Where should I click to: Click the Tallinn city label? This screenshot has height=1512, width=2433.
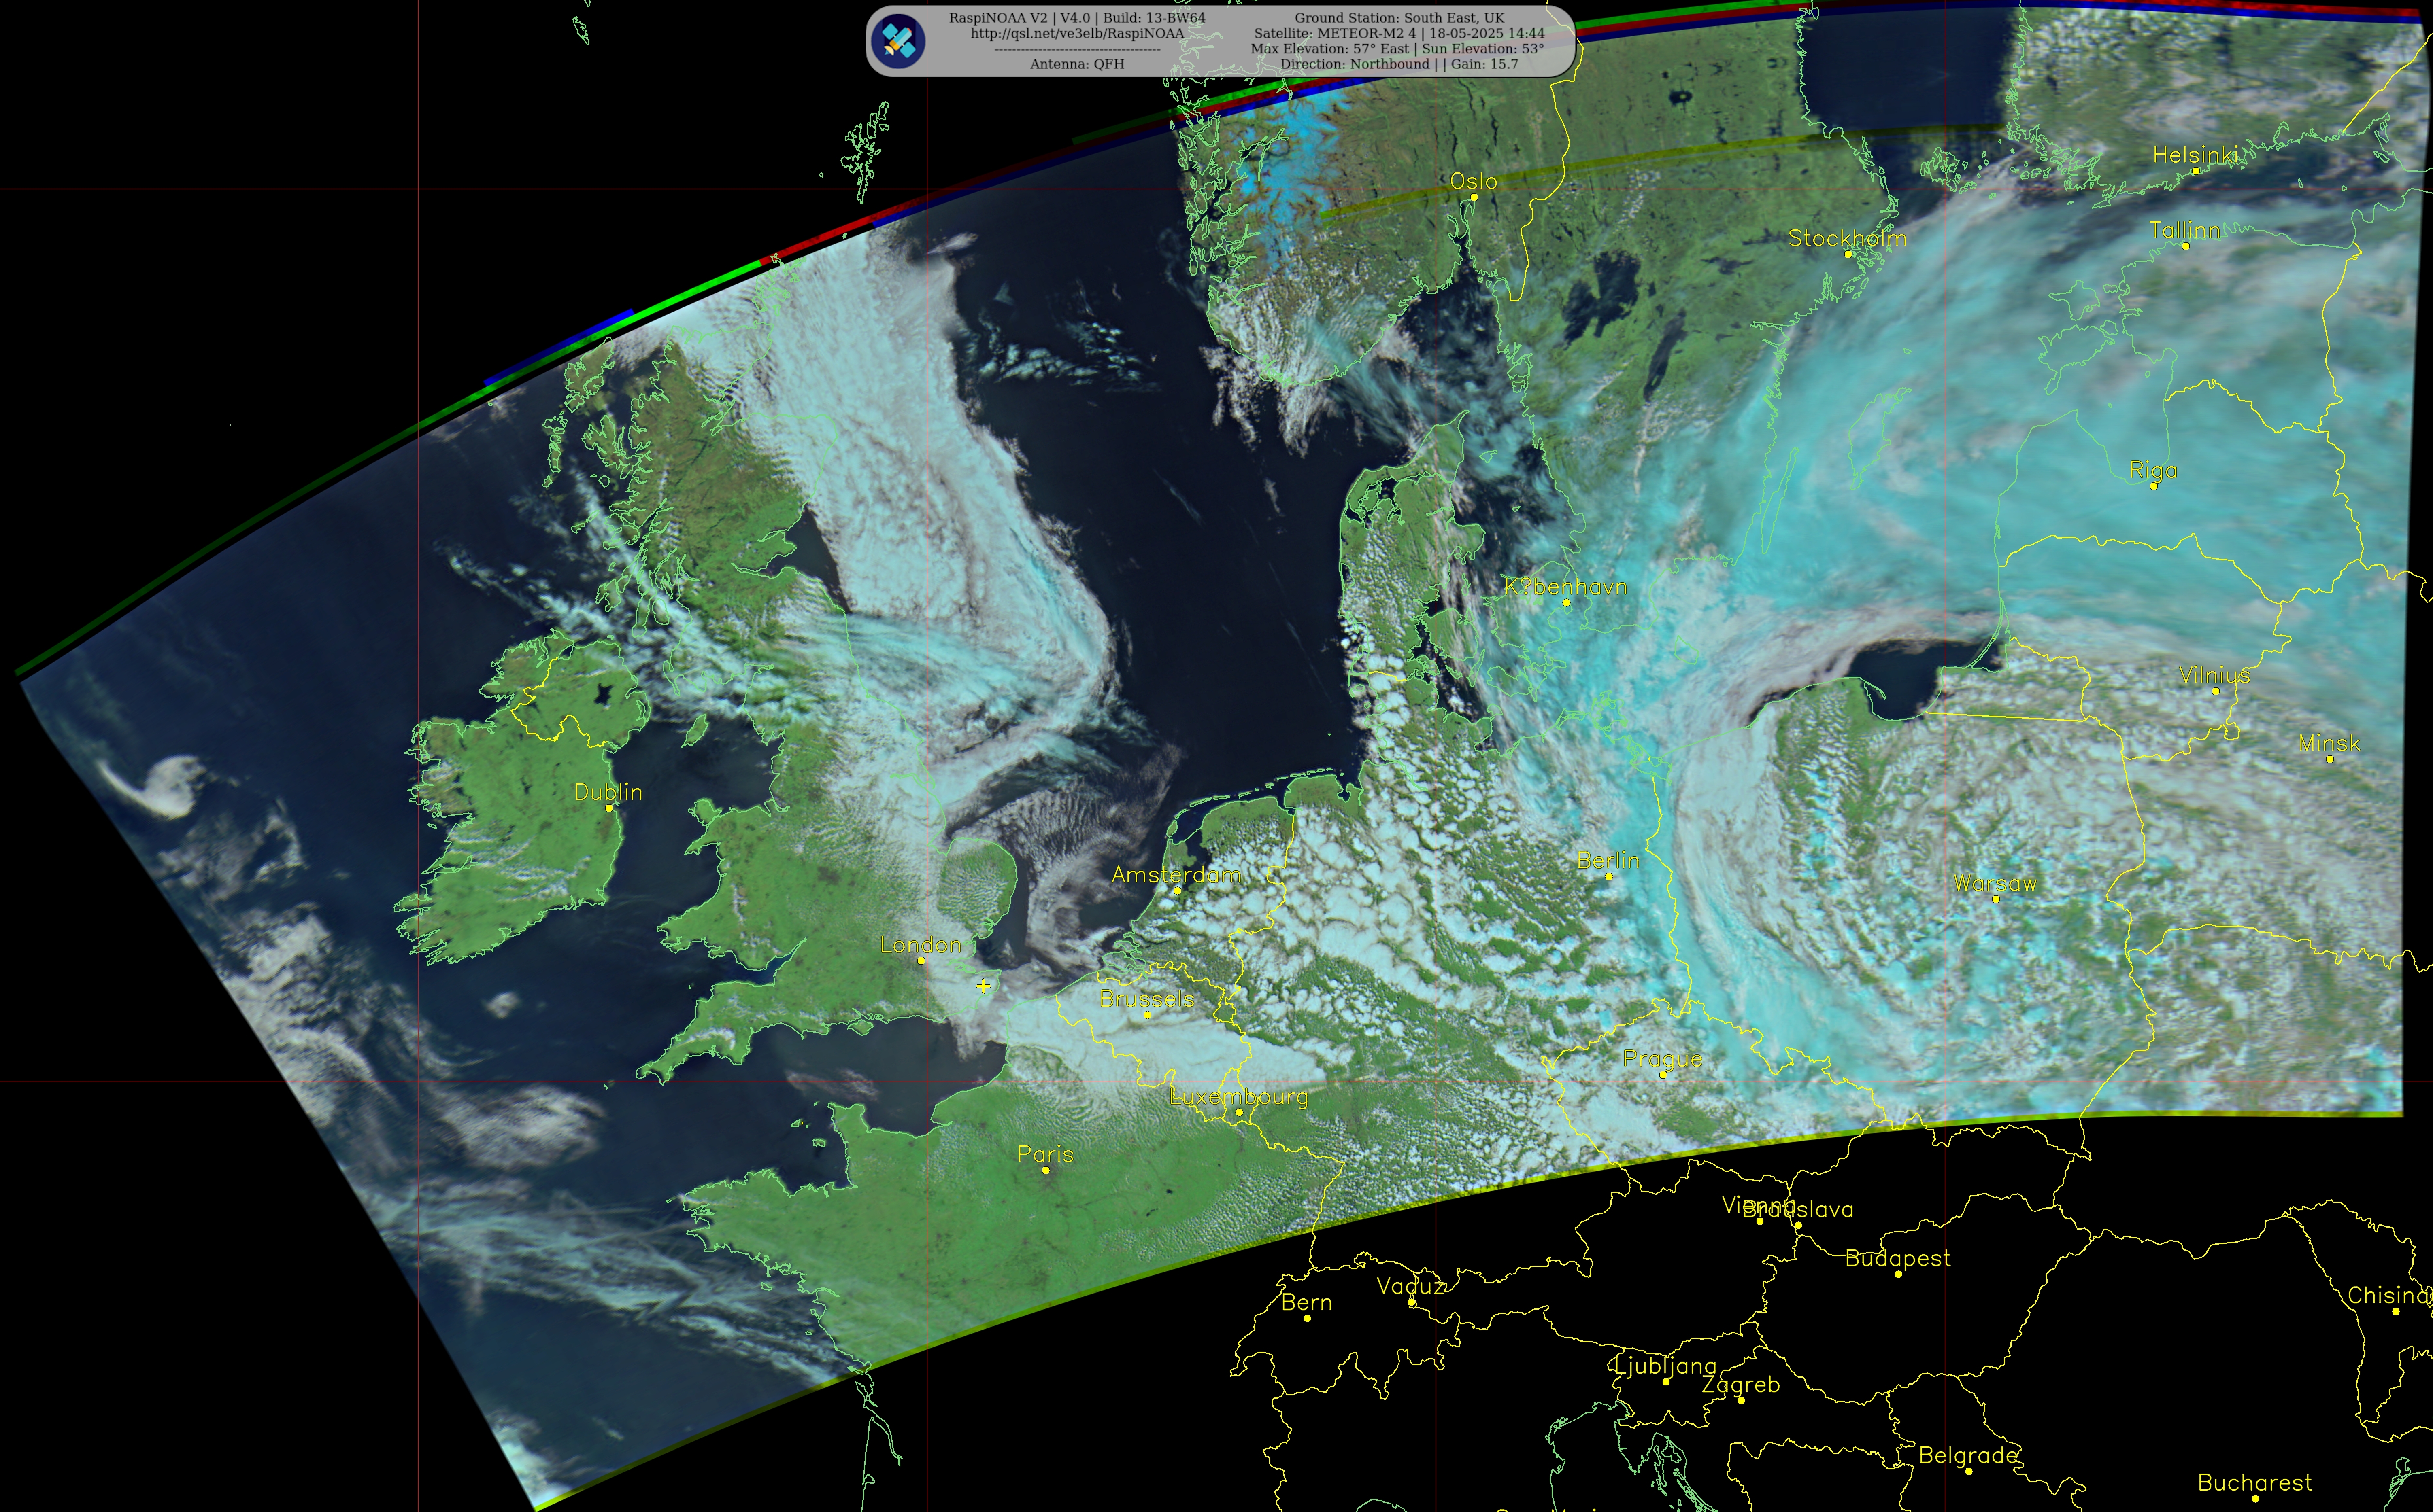coord(2185,230)
